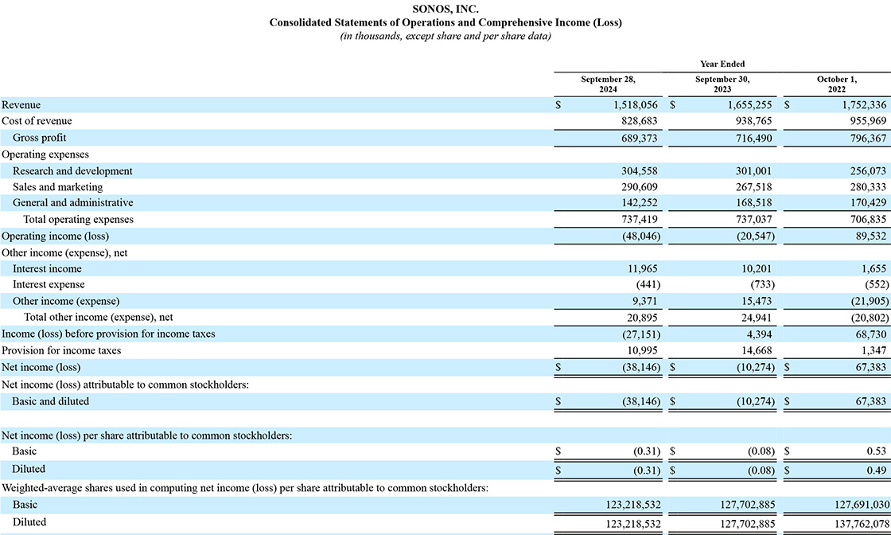Select the 'General and administrative' label
Viewport: 891px width, 535px height.
point(72,203)
